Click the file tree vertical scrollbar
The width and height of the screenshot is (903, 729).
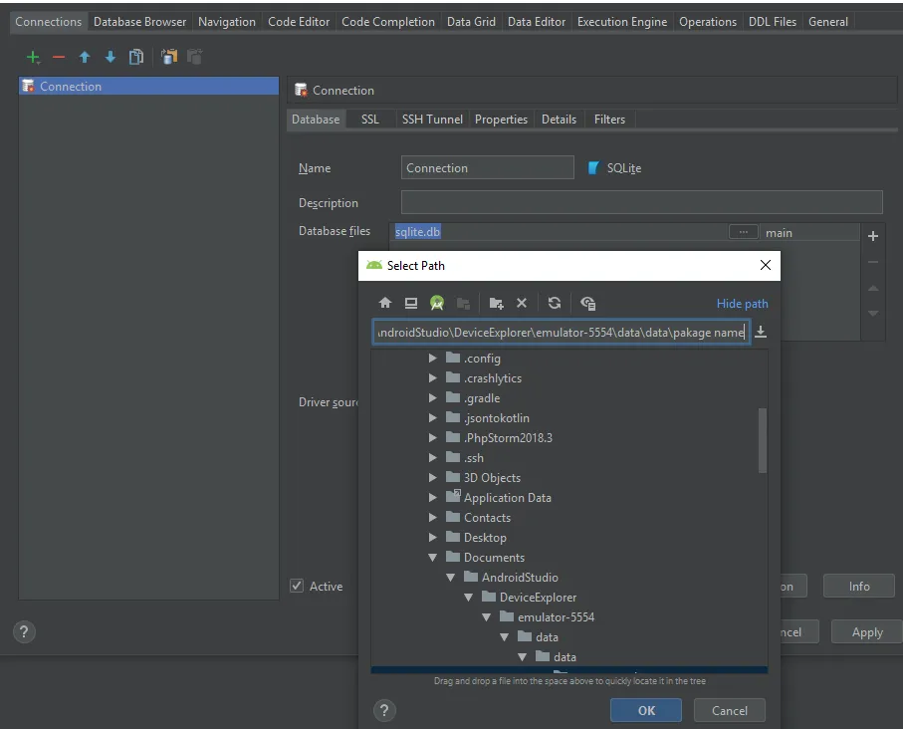(763, 438)
